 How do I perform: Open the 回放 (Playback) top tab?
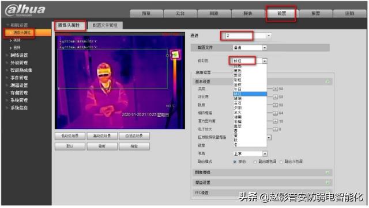click(214, 13)
